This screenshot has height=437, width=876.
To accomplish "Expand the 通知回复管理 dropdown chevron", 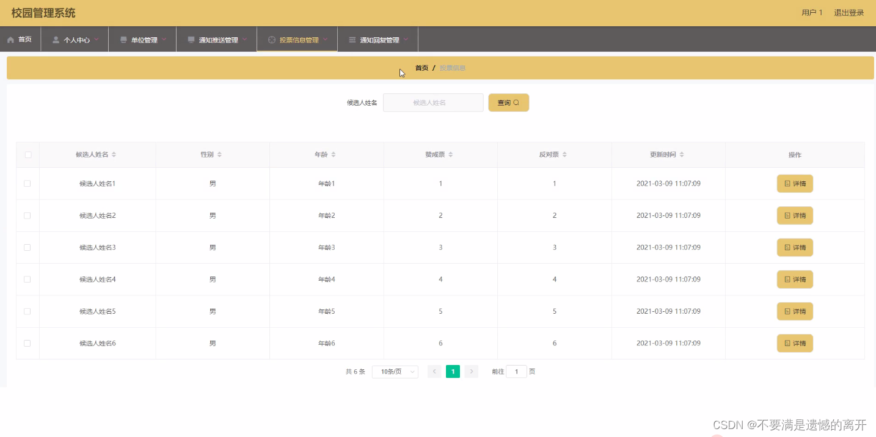I will coord(406,40).
